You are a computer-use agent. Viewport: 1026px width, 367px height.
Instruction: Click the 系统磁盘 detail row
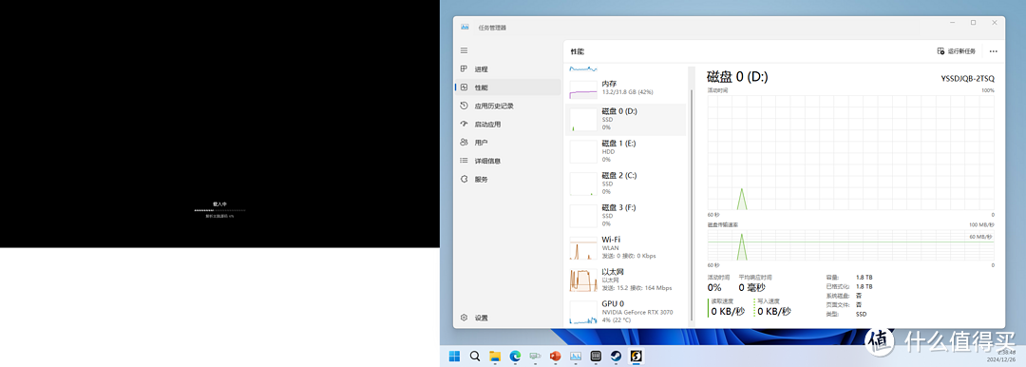pyautogui.click(x=845, y=296)
